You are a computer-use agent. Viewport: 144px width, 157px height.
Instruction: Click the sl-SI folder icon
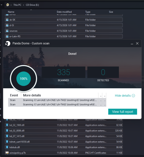point(7,25)
